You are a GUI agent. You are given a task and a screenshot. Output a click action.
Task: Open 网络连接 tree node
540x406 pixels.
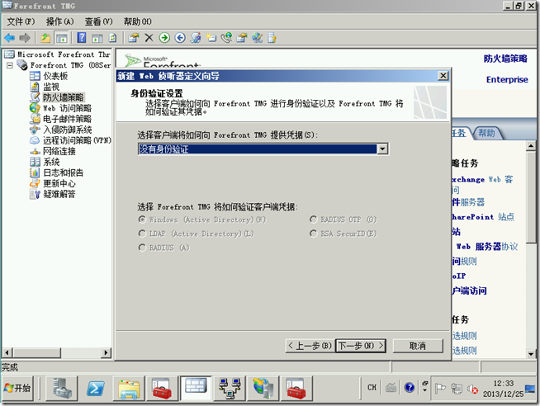59,151
